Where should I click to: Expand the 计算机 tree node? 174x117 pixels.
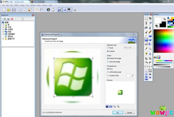coord(3,29)
